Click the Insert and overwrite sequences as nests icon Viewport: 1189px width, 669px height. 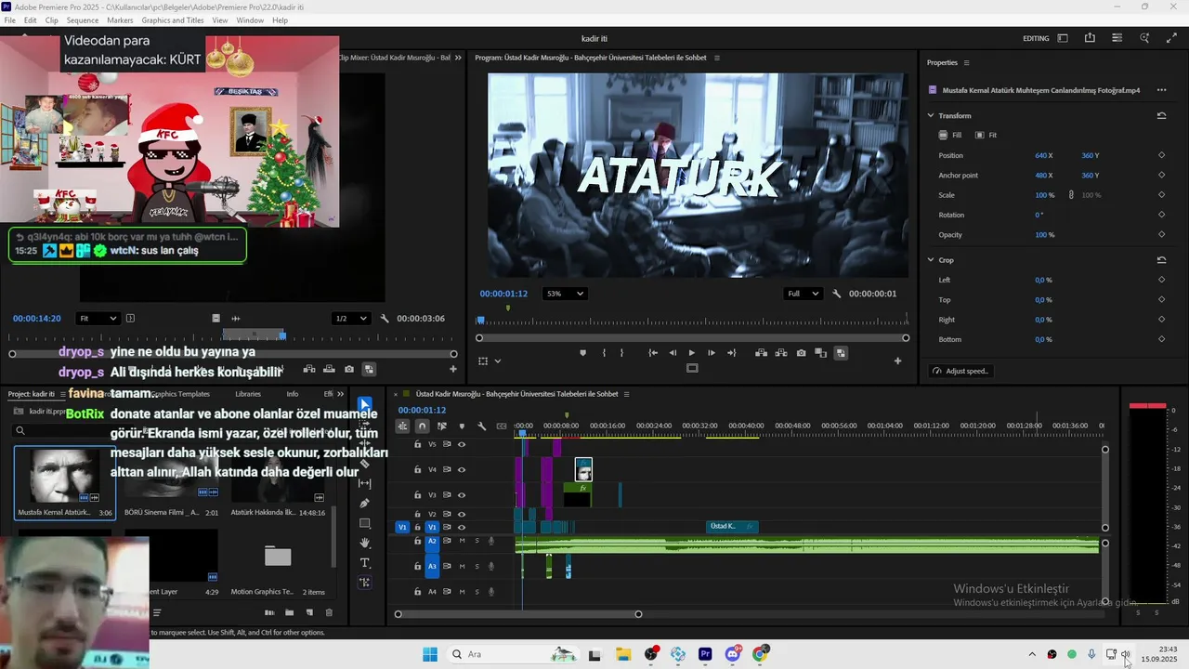click(402, 426)
